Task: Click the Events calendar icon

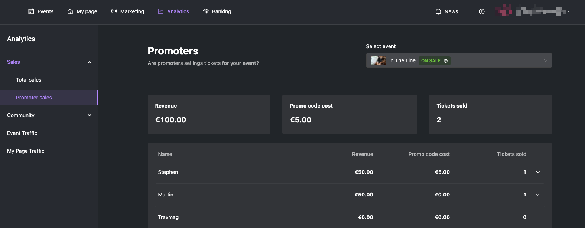Action: point(31,11)
